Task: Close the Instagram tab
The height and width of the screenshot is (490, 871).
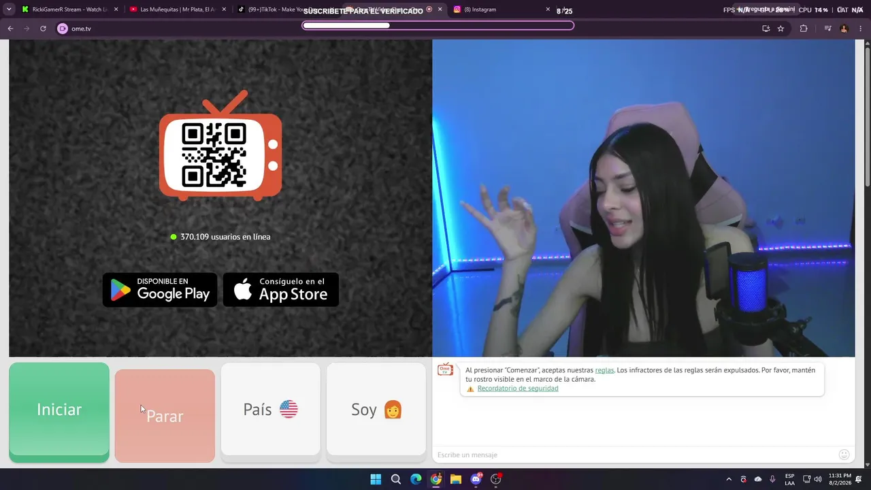Action: [548, 10]
